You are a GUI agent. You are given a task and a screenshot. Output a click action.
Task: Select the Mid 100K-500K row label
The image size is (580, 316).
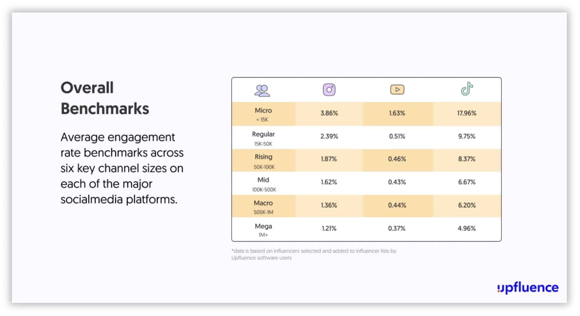[263, 184]
